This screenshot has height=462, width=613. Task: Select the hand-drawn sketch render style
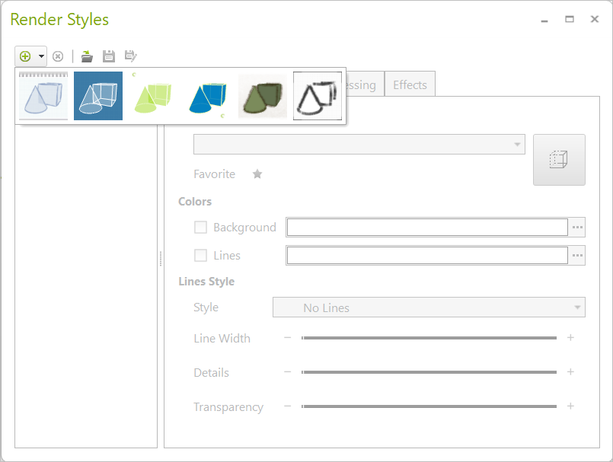click(317, 95)
